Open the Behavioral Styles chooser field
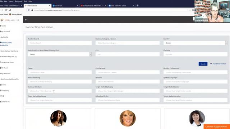 (x=128, y=100)
